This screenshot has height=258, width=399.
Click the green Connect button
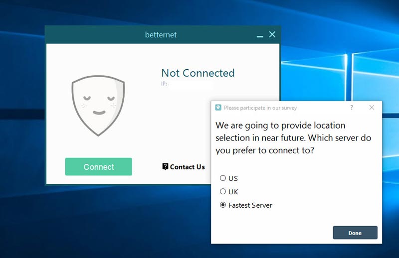tap(98, 166)
